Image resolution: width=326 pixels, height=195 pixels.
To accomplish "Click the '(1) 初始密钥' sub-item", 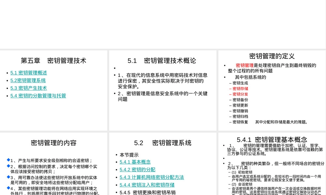I will click(x=242, y=172).
